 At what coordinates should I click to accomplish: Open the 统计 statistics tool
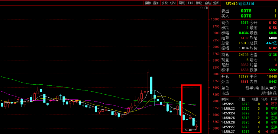pos(173,3)
